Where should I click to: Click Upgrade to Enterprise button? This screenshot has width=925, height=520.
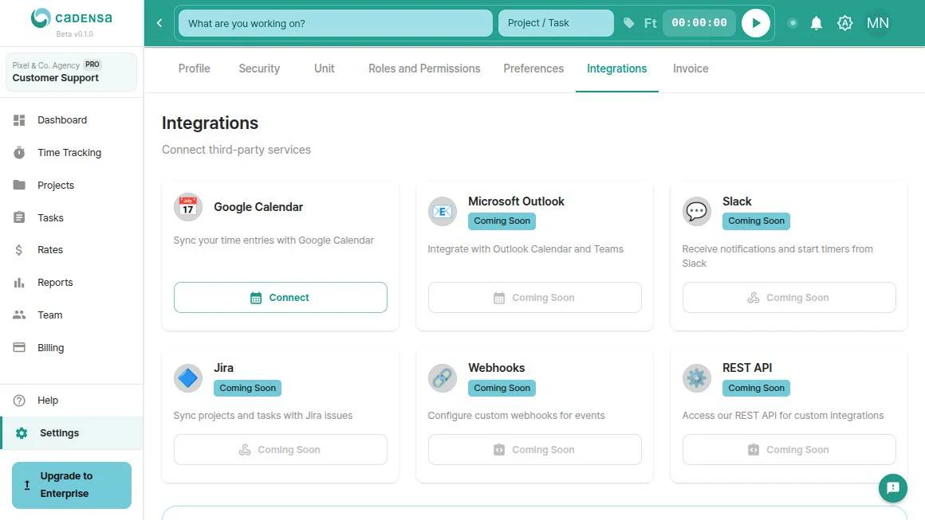[x=72, y=485]
